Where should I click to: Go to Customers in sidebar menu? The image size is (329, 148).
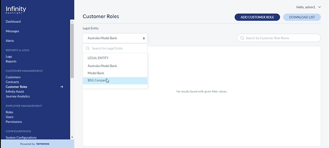pos(13,77)
